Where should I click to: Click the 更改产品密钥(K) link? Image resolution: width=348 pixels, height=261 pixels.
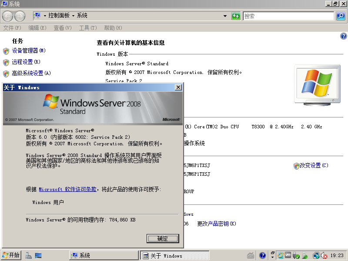[217, 224]
